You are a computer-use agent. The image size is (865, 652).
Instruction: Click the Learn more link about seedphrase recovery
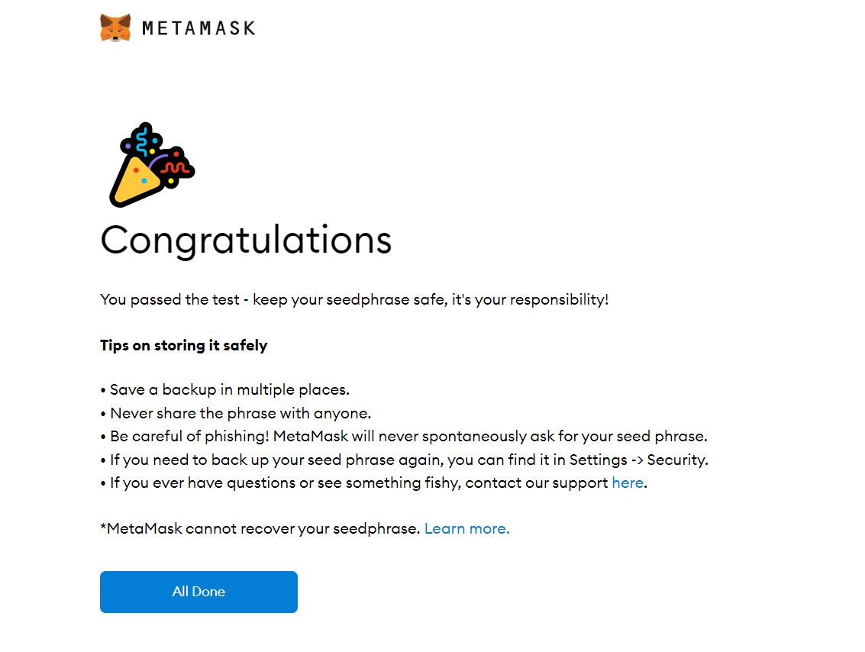coord(466,528)
